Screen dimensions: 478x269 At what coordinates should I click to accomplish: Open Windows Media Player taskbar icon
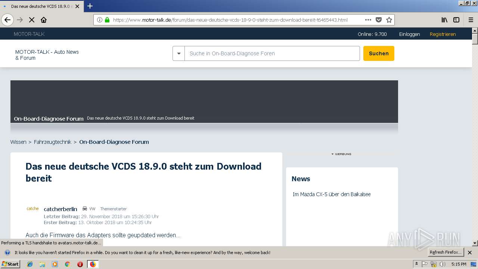click(55, 264)
